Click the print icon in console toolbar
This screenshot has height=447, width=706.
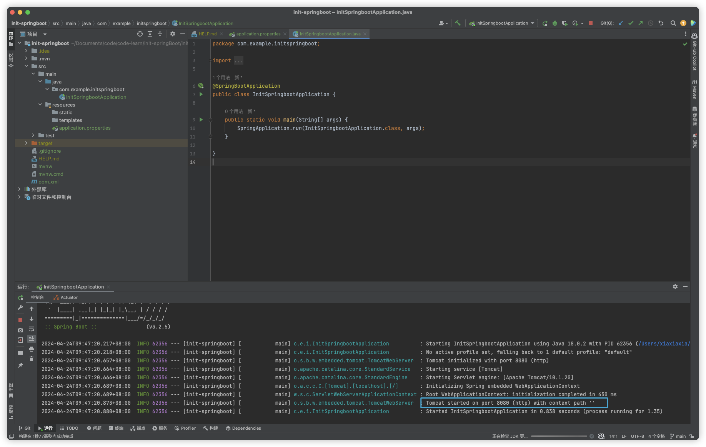32,349
